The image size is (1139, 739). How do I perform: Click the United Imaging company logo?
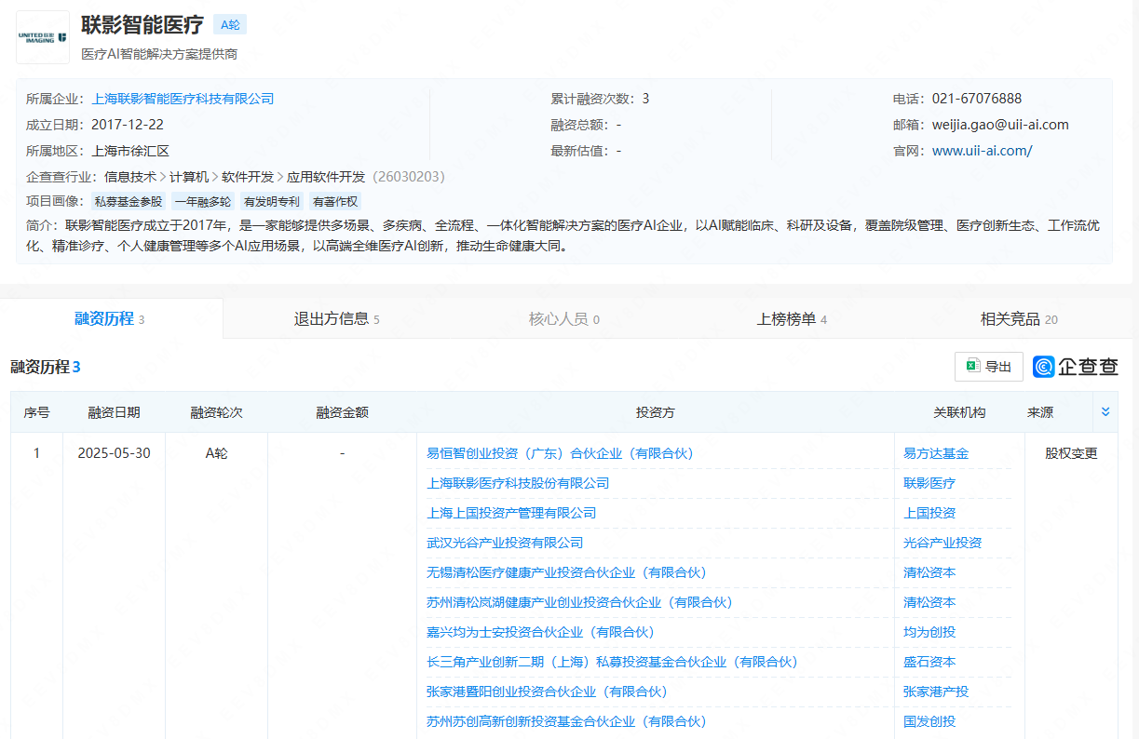pyautogui.click(x=43, y=37)
